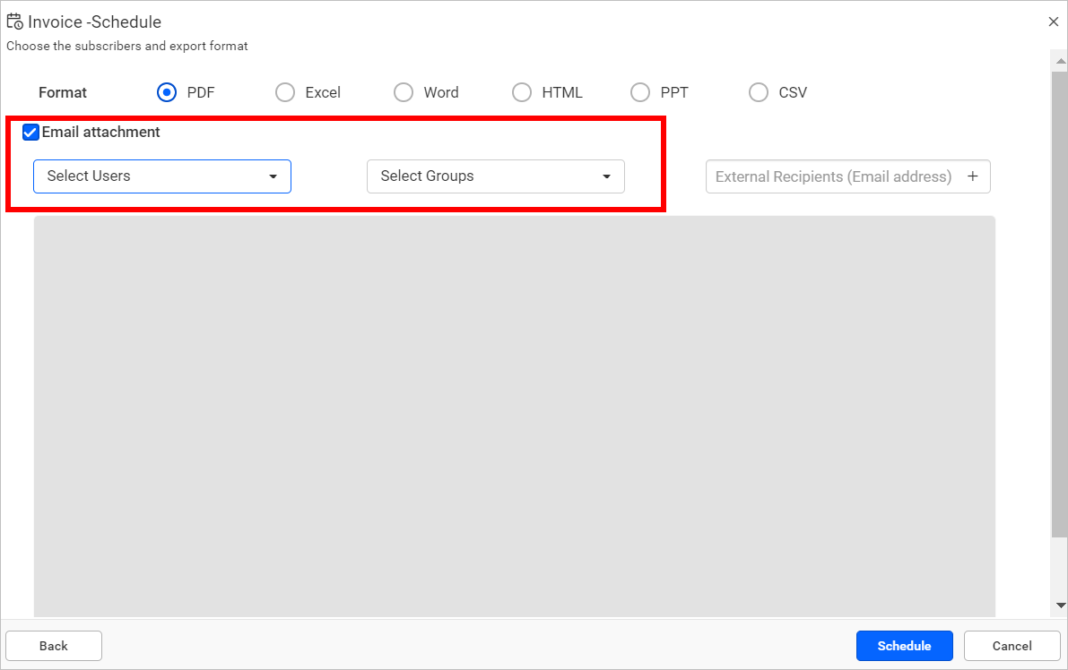Select Word export format
The height and width of the screenshot is (670, 1068).
(404, 92)
